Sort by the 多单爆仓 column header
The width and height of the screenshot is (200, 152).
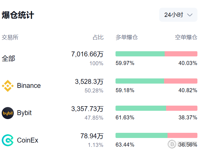tap(127, 37)
